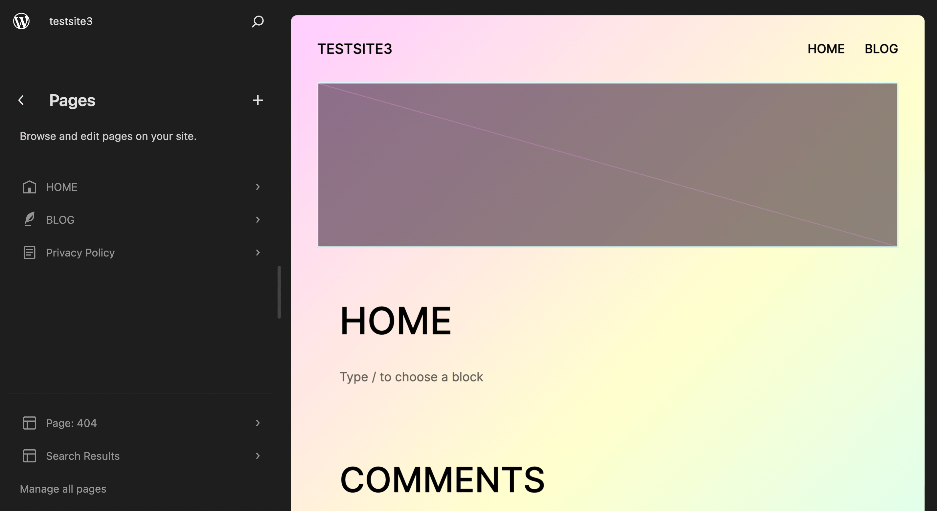Click the document icon beside Privacy Policy

tap(29, 253)
